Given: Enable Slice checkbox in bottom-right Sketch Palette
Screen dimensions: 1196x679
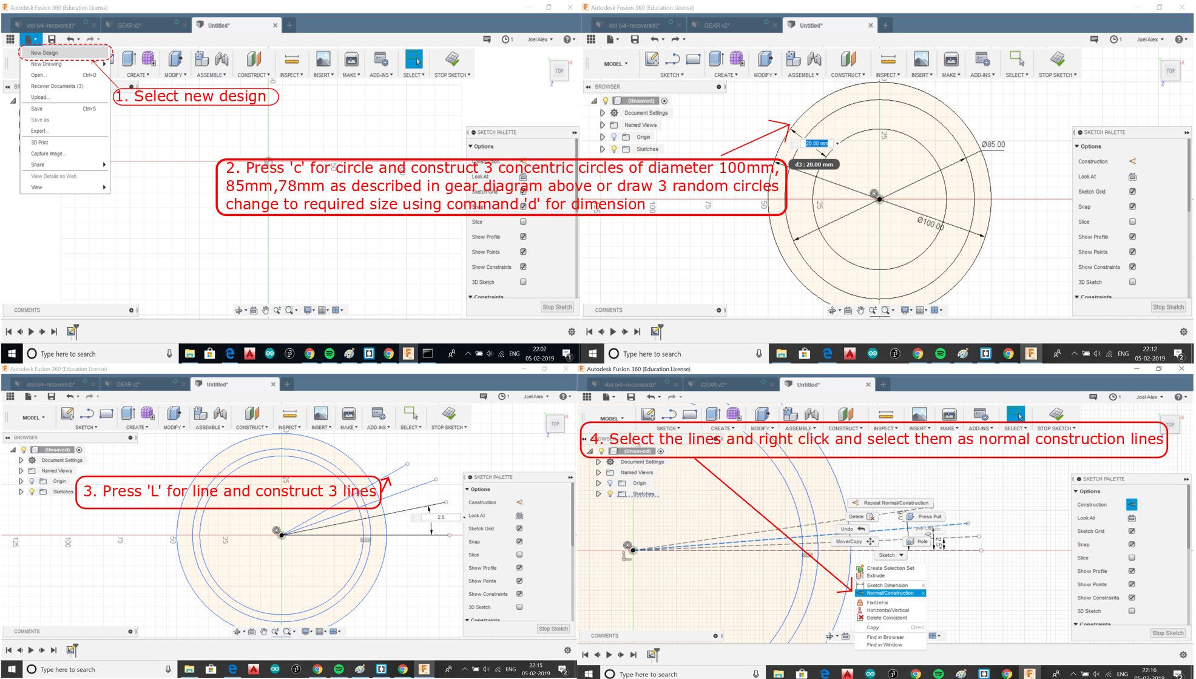Looking at the screenshot, I should (1131, 558).
